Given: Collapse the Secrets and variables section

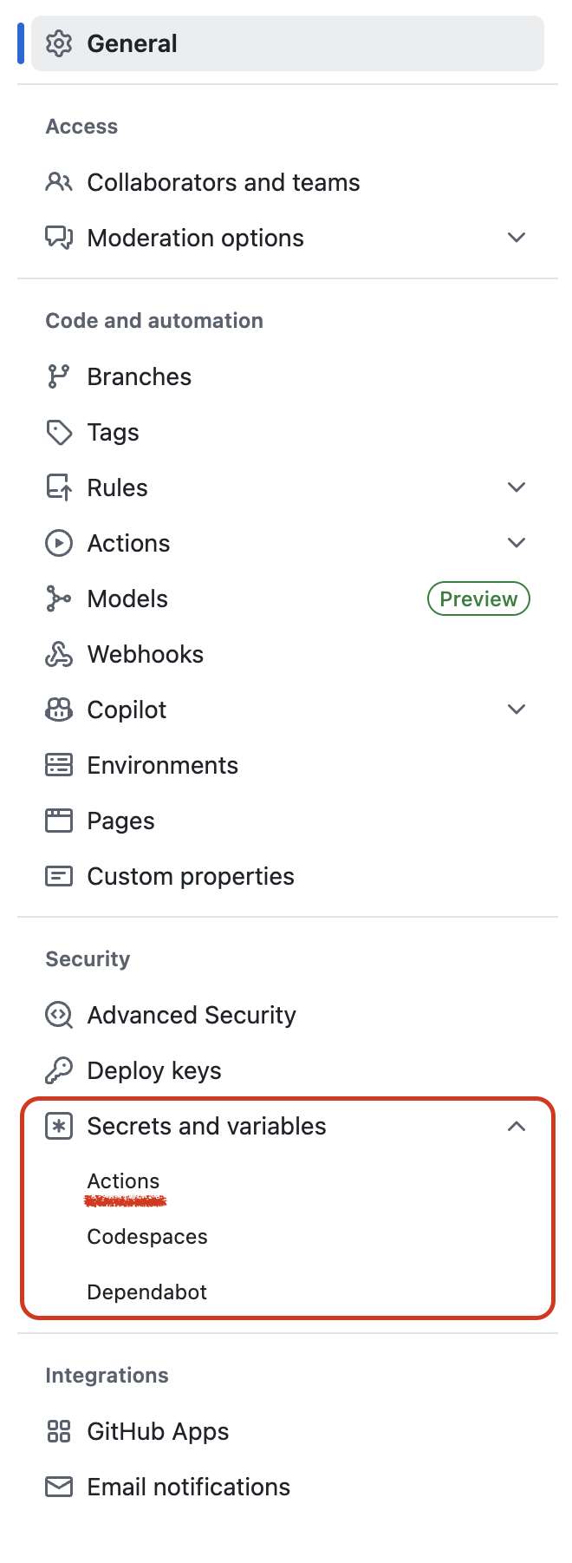Looking at the screenshot, I should (517, 1126).
